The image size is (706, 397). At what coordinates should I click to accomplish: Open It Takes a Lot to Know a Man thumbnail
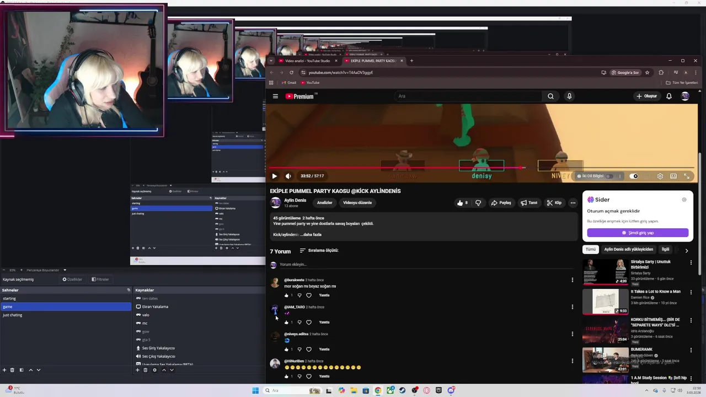(x=606, y=301)
